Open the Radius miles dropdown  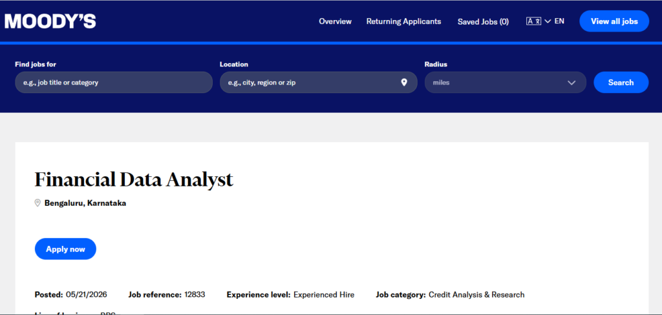(x=506, y=82)
